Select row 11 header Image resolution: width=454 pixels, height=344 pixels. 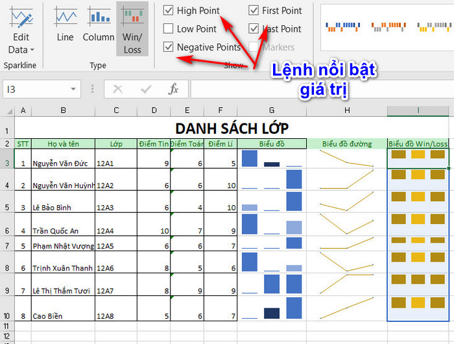(x=7, y=326)
